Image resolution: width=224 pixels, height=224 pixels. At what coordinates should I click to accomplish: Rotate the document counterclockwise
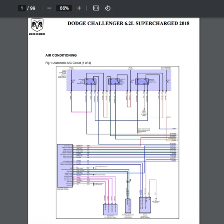click(x=108, y=8)
